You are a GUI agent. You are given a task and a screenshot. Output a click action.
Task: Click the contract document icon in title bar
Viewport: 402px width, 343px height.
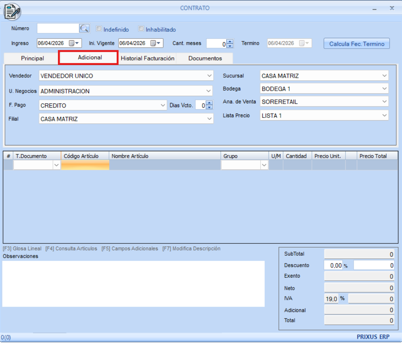point(12,12)
